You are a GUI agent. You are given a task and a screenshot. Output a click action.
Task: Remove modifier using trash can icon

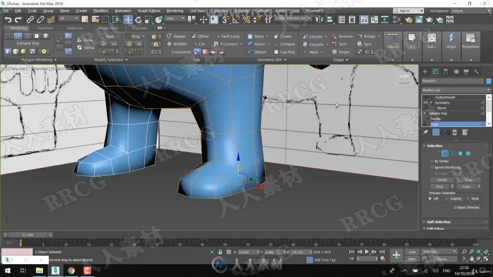[x=454, y=132]
